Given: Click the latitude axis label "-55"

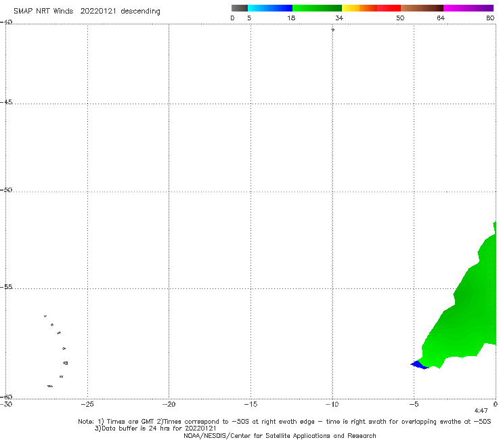Looking at the screenshot, I should 6,287.
